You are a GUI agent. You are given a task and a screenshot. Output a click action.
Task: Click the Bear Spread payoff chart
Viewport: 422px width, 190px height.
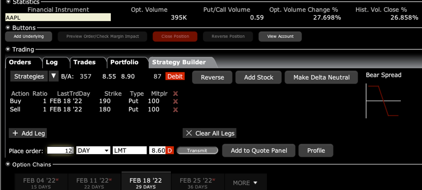(x=383, y=101)
